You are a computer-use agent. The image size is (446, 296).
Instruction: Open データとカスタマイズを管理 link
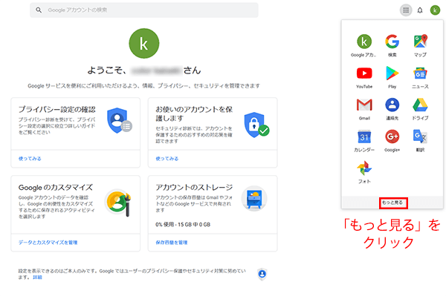coord(48,243)
